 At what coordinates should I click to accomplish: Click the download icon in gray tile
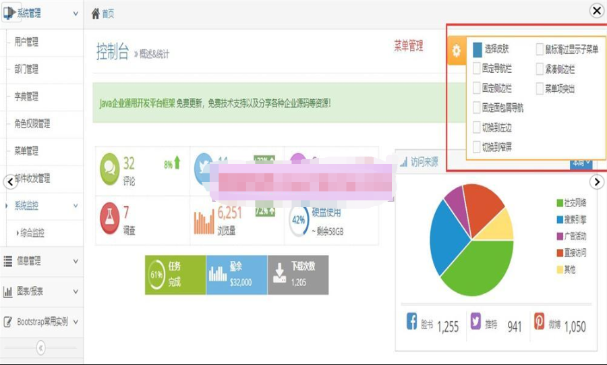[x=279, y=274]
